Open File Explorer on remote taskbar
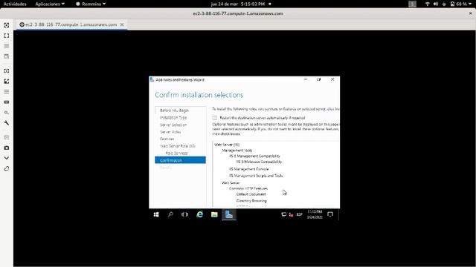476x267 pixels. pos(214,214)
